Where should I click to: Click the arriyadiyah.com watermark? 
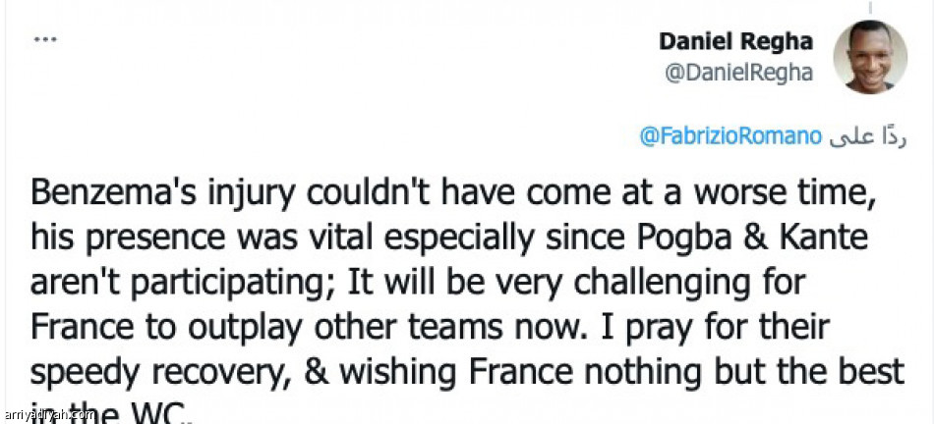tap(49, 414)
